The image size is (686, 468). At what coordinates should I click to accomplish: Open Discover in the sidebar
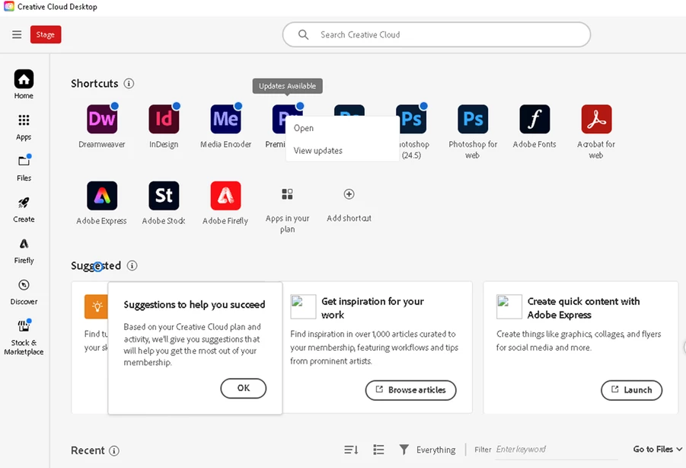point(24,292)
